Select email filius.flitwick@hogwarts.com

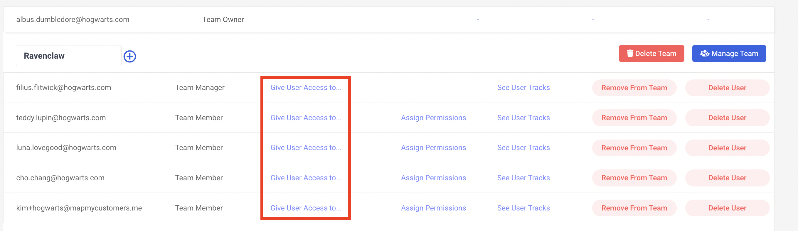(x=63, y=88)
